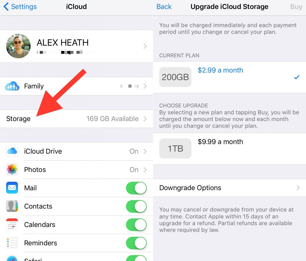Open Storage row showing 169 GB Available
This screenshot has width=306, height=261.
(x=76, y=119)
